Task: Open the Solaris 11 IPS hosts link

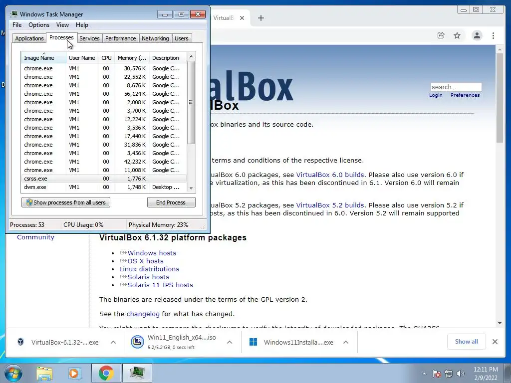Action: click(x=160, y=285)
